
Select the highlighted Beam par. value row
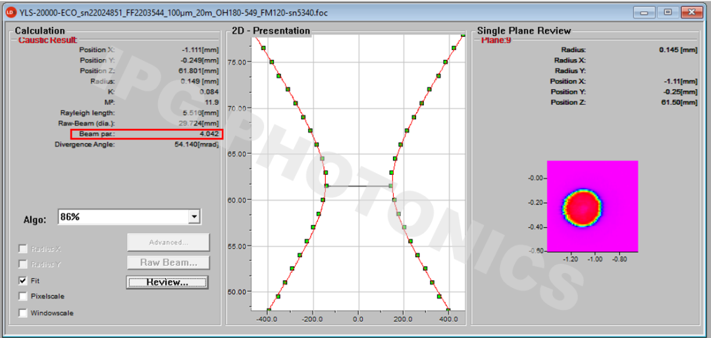(x=147, y=134)
